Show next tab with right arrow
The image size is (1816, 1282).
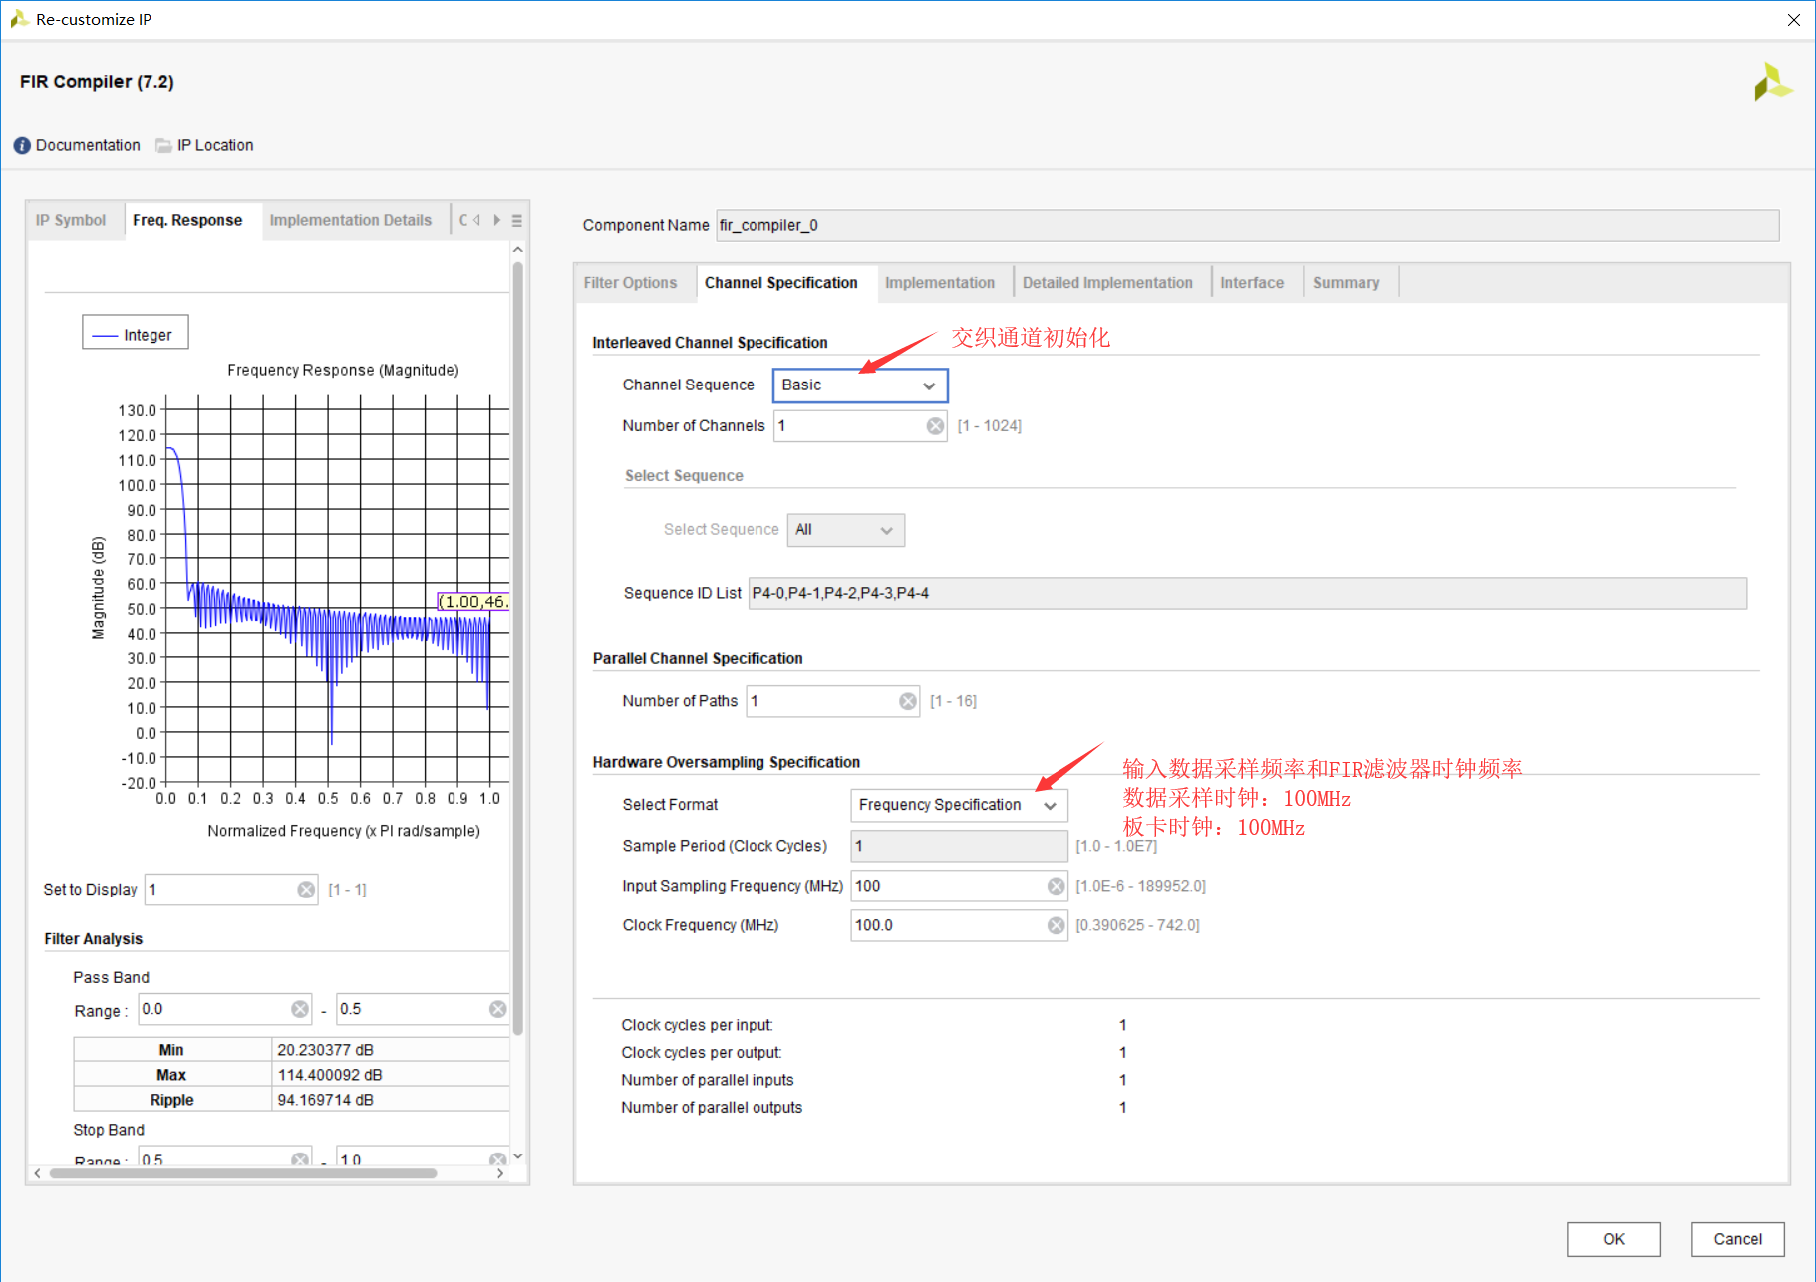pyautogui.click(x=496, y=220)
